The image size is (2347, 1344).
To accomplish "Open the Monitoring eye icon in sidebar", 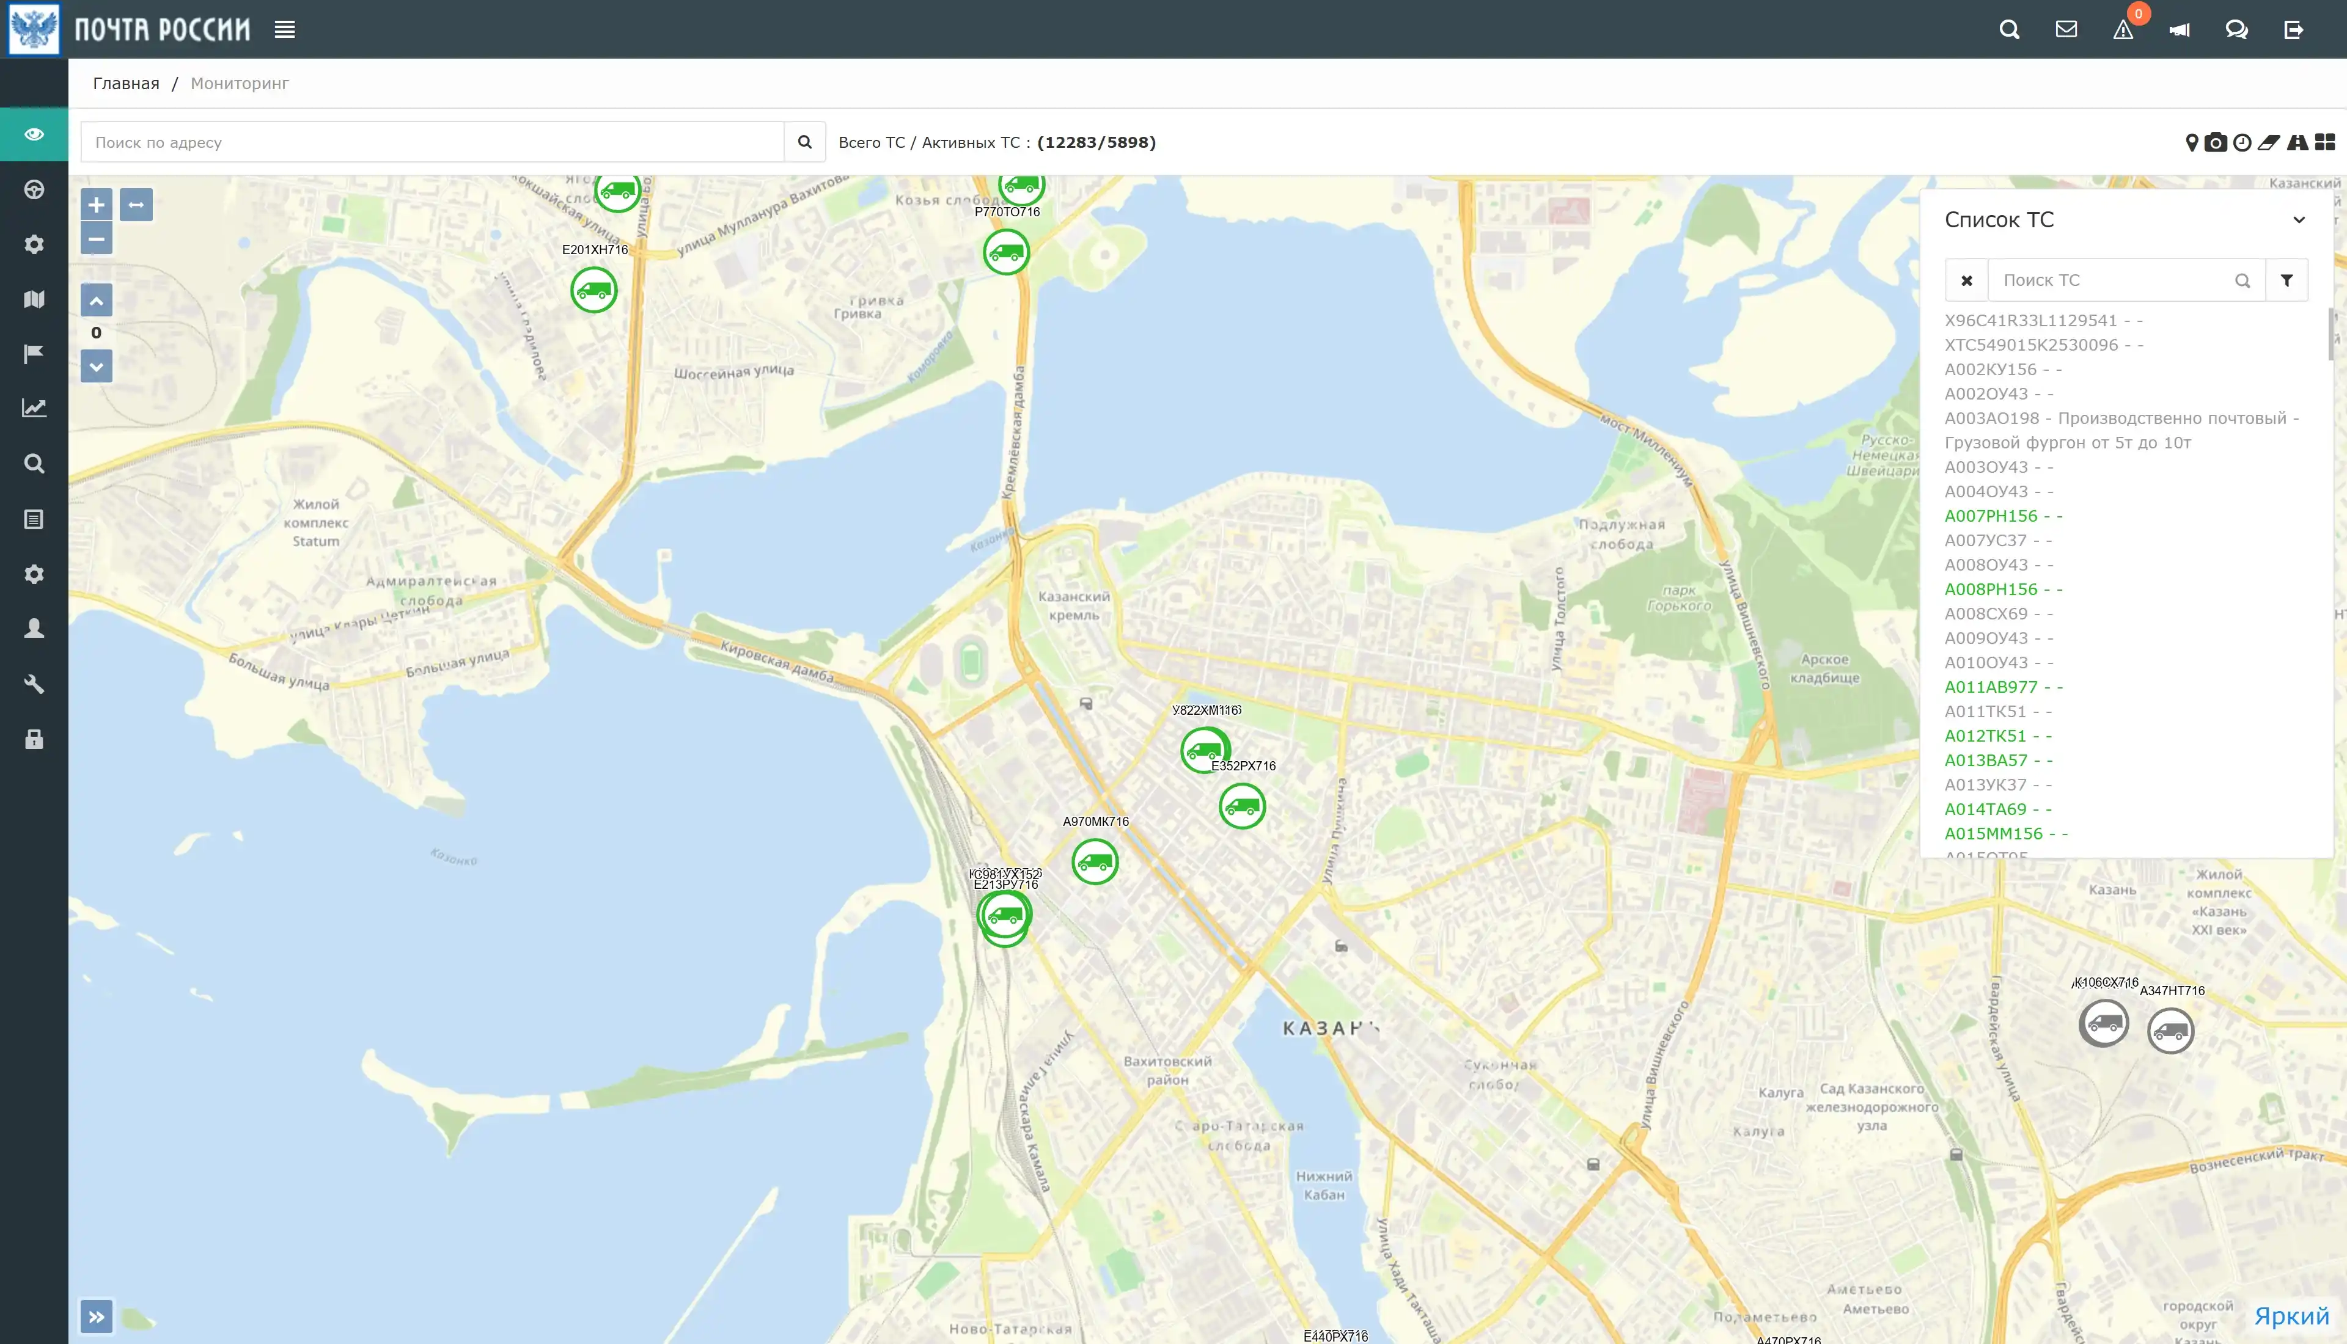I will click(34, 135).
